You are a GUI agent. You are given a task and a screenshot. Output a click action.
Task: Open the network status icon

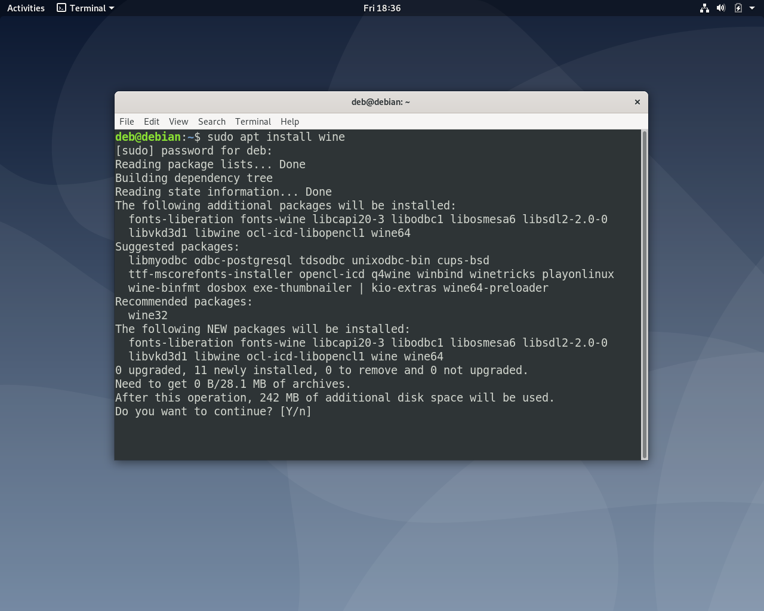coord(704,8)
